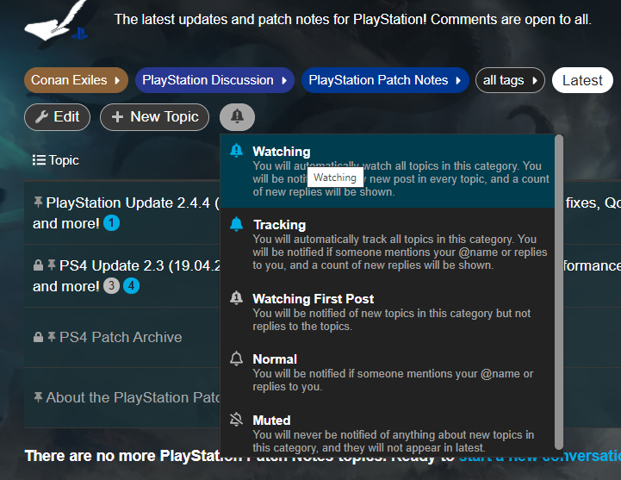
Task: Open the PlayStation Patch Notes subcategory dropdown
Action: coord(385,80)
